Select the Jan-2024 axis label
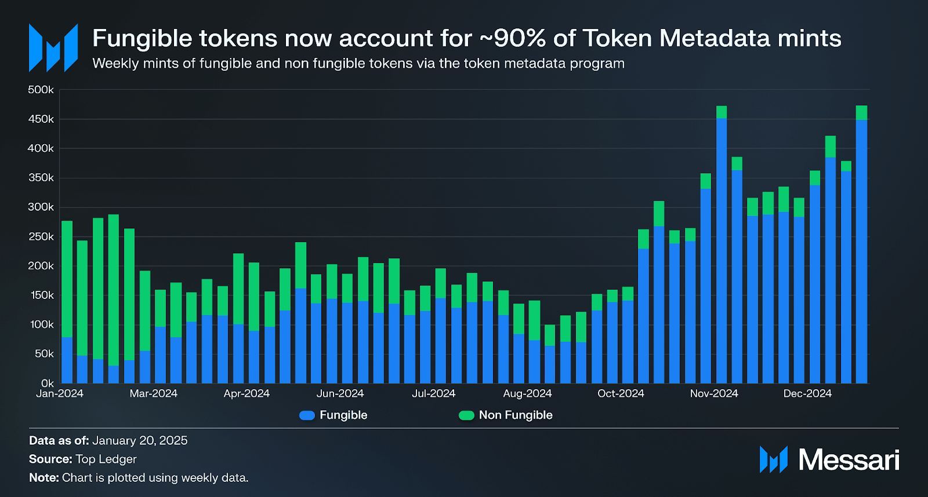928x497 pixels. click(x=60, y=393)
